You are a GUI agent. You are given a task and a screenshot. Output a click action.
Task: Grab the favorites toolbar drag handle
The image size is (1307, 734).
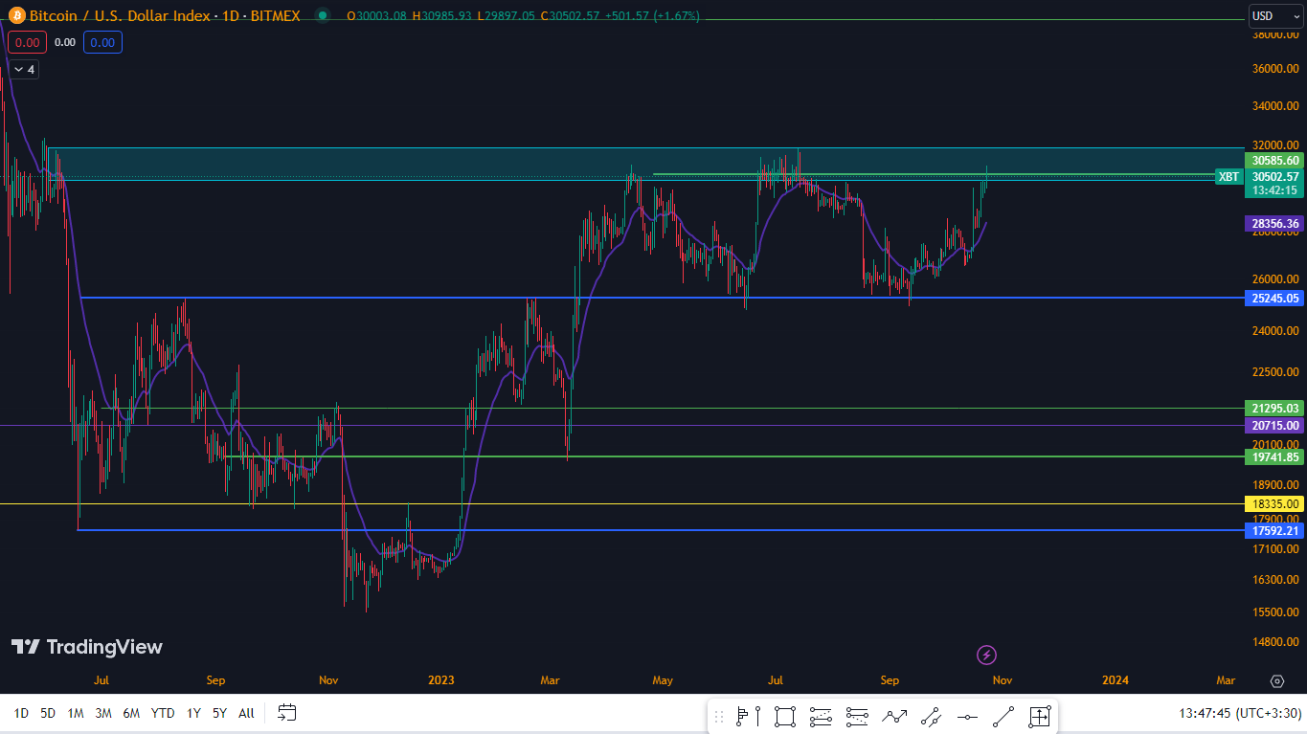pos(719,716)
